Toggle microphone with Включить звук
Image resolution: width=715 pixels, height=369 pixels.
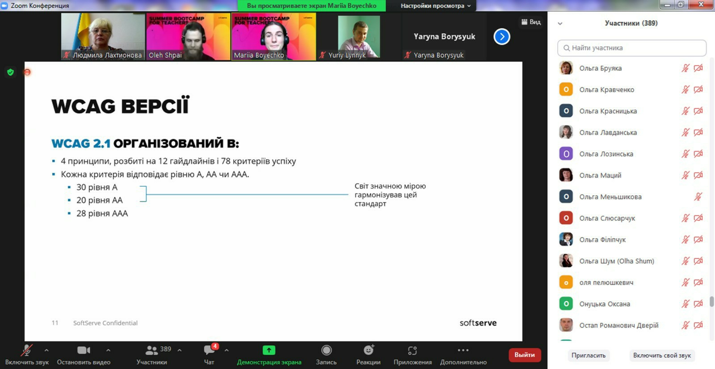click(x=27, y=351)
